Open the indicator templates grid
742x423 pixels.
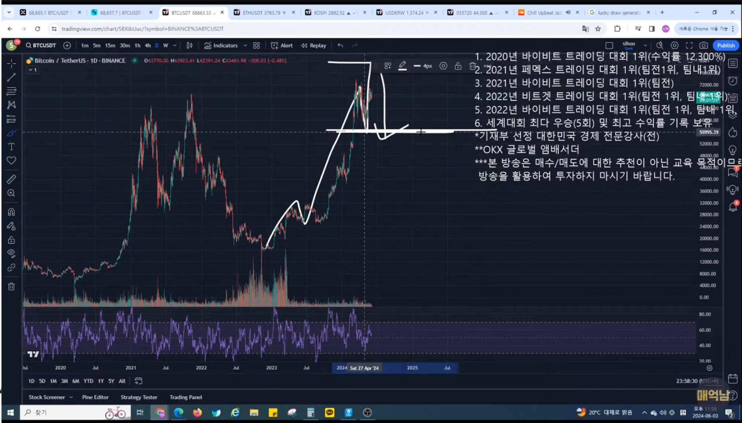pos(256,45)
